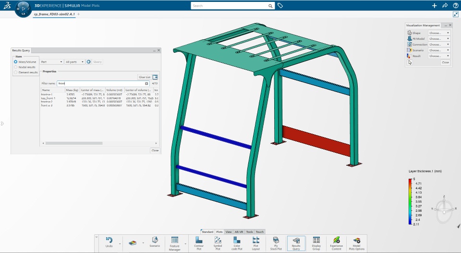Click Close in Visualization Management panel
Screen dimensions: 461x253
[445, 62]
